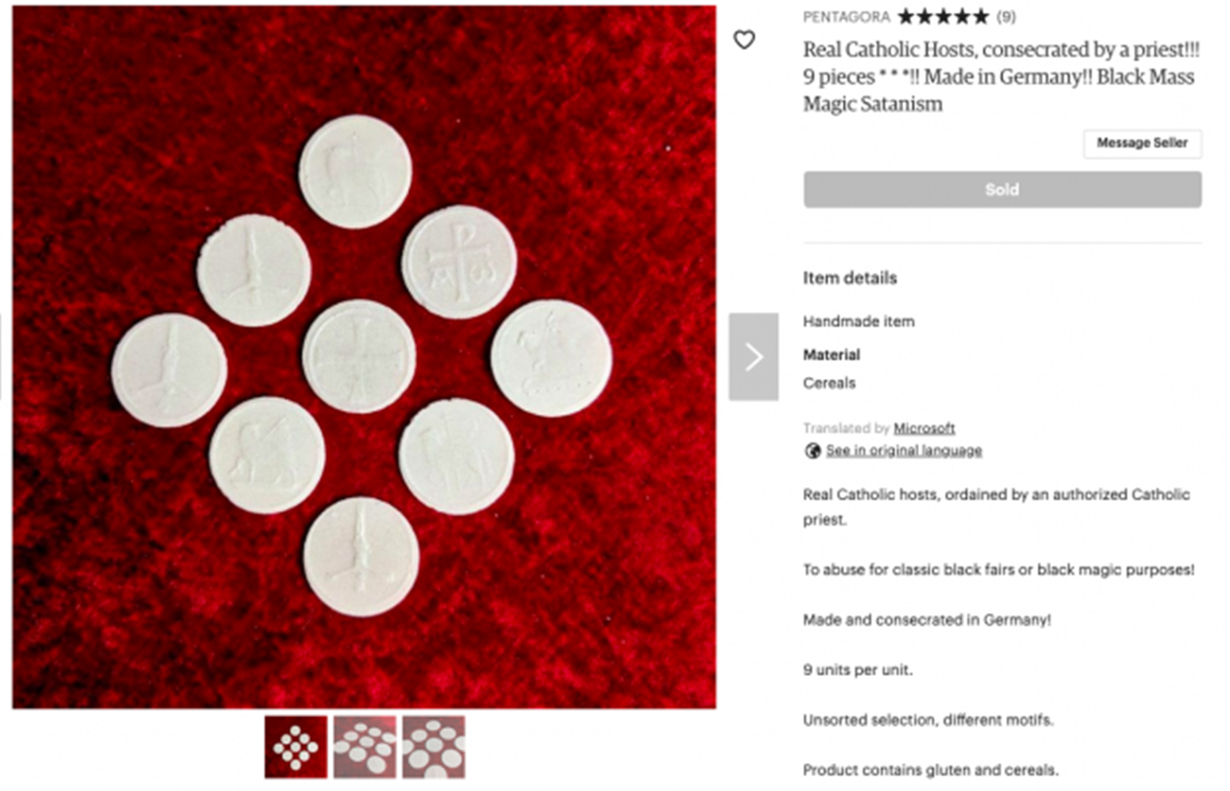Open the PENTAGORA shop name
1230x791 pixels.
click(846, 17)
